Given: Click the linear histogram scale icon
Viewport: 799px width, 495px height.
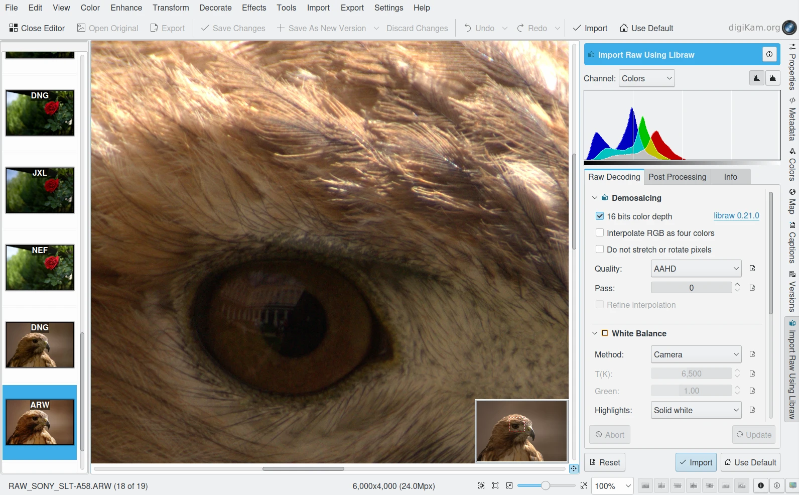Looking at the screenshot, I should pos(756,78).
